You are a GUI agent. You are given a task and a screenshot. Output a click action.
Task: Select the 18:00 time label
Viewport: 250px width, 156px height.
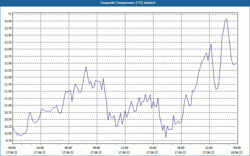coord(181,148)
